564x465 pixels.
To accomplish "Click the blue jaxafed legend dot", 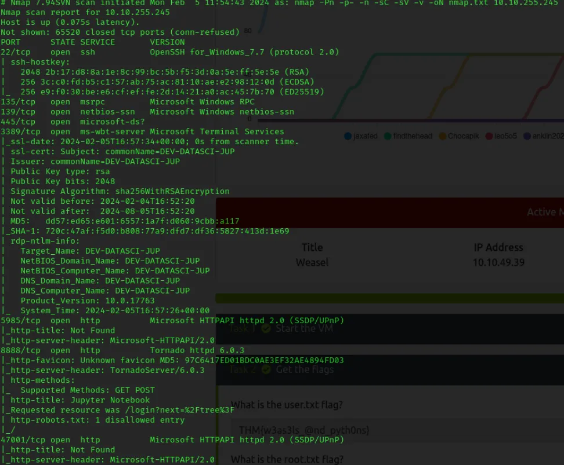I will (x=348, y=136).
